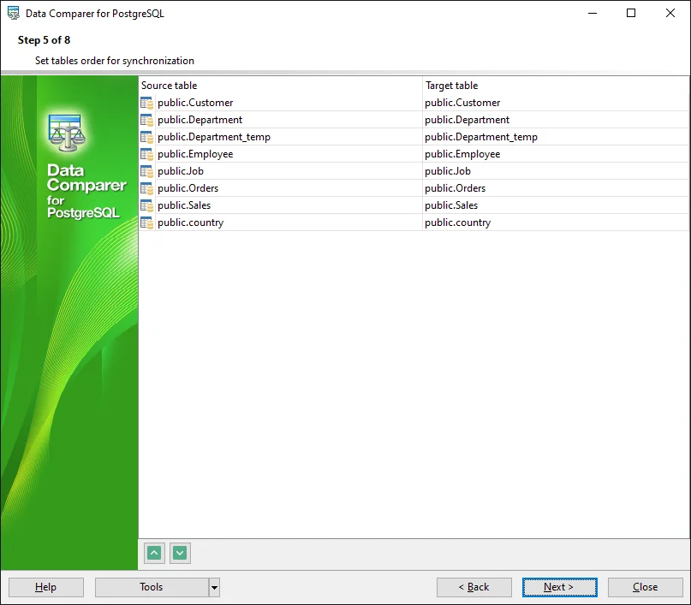Viewport: 691px width, 605px height.
Task: Click the table icon beside public.Customer
Action: (x=147, y=103)
